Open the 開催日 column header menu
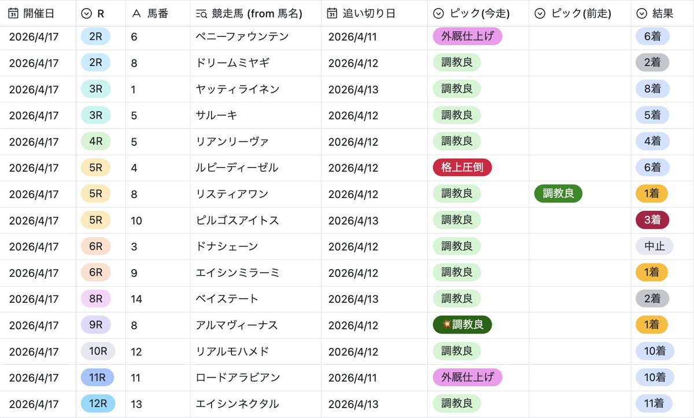 pyautogui.click(x=38, y=13)
